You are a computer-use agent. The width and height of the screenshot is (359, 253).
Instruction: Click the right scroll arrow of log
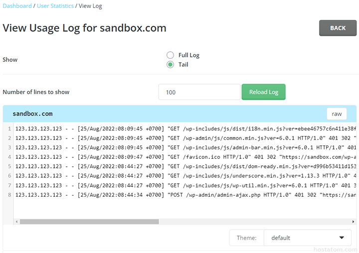click(354, 222)
